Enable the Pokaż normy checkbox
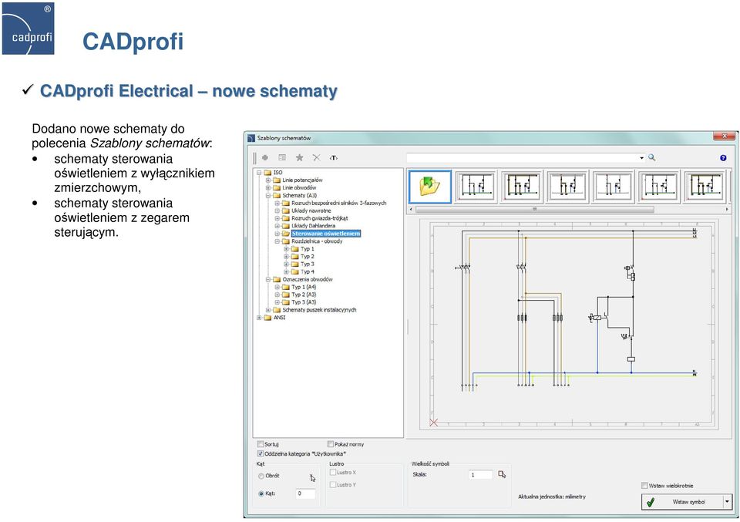 coord(331,444)
